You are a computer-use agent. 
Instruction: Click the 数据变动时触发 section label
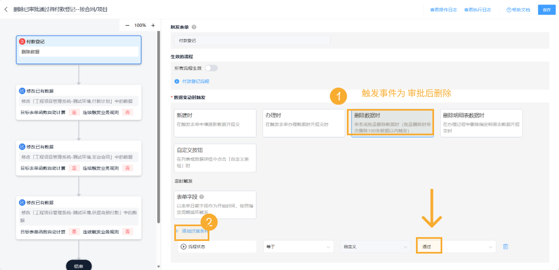[189, 97]
